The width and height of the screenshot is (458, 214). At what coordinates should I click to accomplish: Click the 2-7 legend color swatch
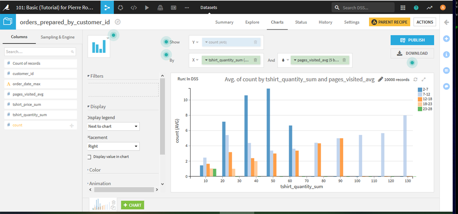pyautogui.click(x=420, y=90)
